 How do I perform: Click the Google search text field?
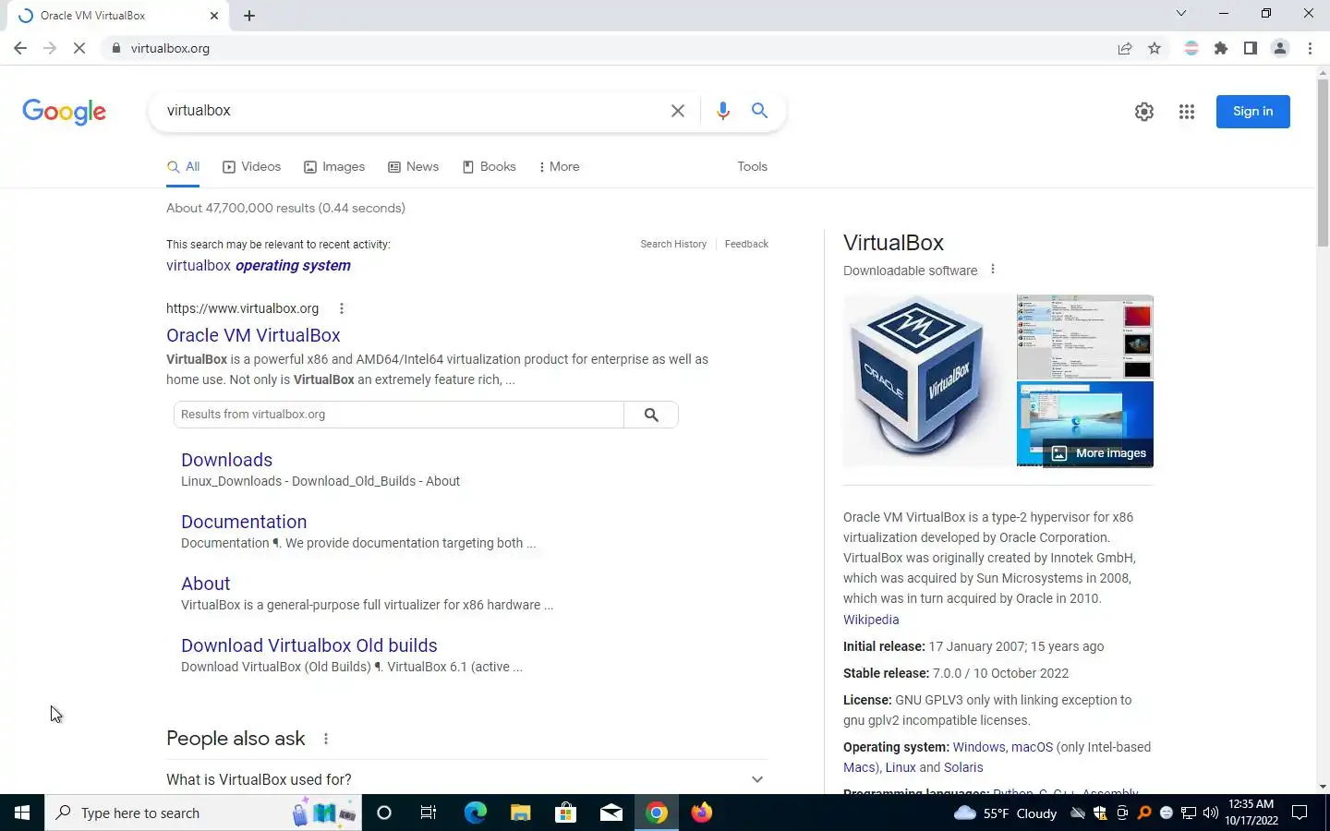[x=414, y=111]
